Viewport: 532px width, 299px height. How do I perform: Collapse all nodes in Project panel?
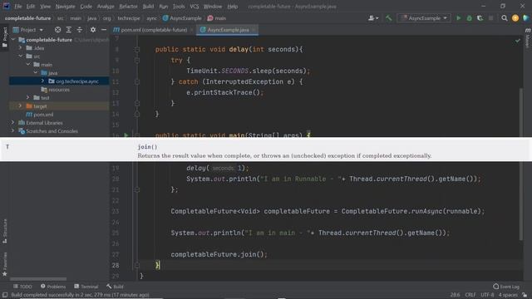pyautogui.click(x=80, y=30)
